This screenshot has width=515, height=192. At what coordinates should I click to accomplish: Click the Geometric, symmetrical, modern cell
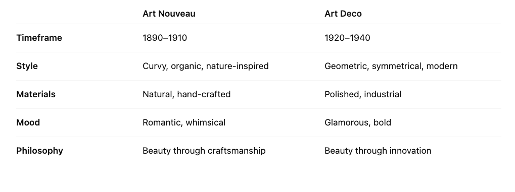(391, 66)
